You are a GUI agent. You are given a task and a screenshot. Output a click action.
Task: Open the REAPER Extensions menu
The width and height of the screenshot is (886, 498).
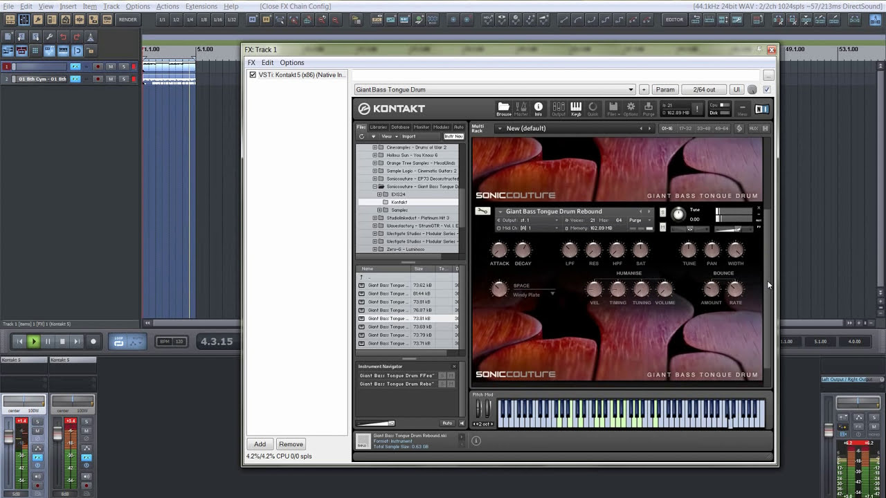(x=201, y=6)
